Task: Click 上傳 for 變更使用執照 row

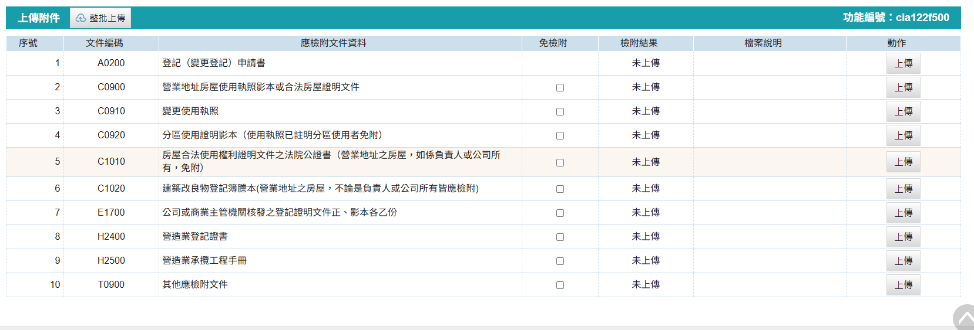Action: (x=903, y=111)
